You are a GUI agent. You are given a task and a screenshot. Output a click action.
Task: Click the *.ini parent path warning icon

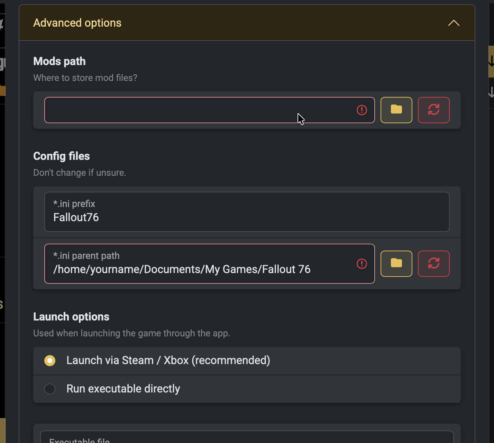(362, 264)
